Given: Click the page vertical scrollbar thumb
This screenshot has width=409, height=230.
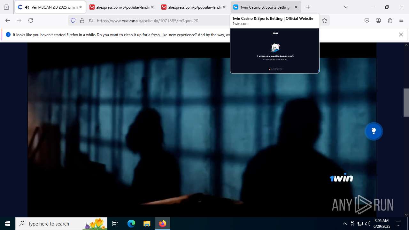Looking at the screenshot, I should [x=406, y=102].
